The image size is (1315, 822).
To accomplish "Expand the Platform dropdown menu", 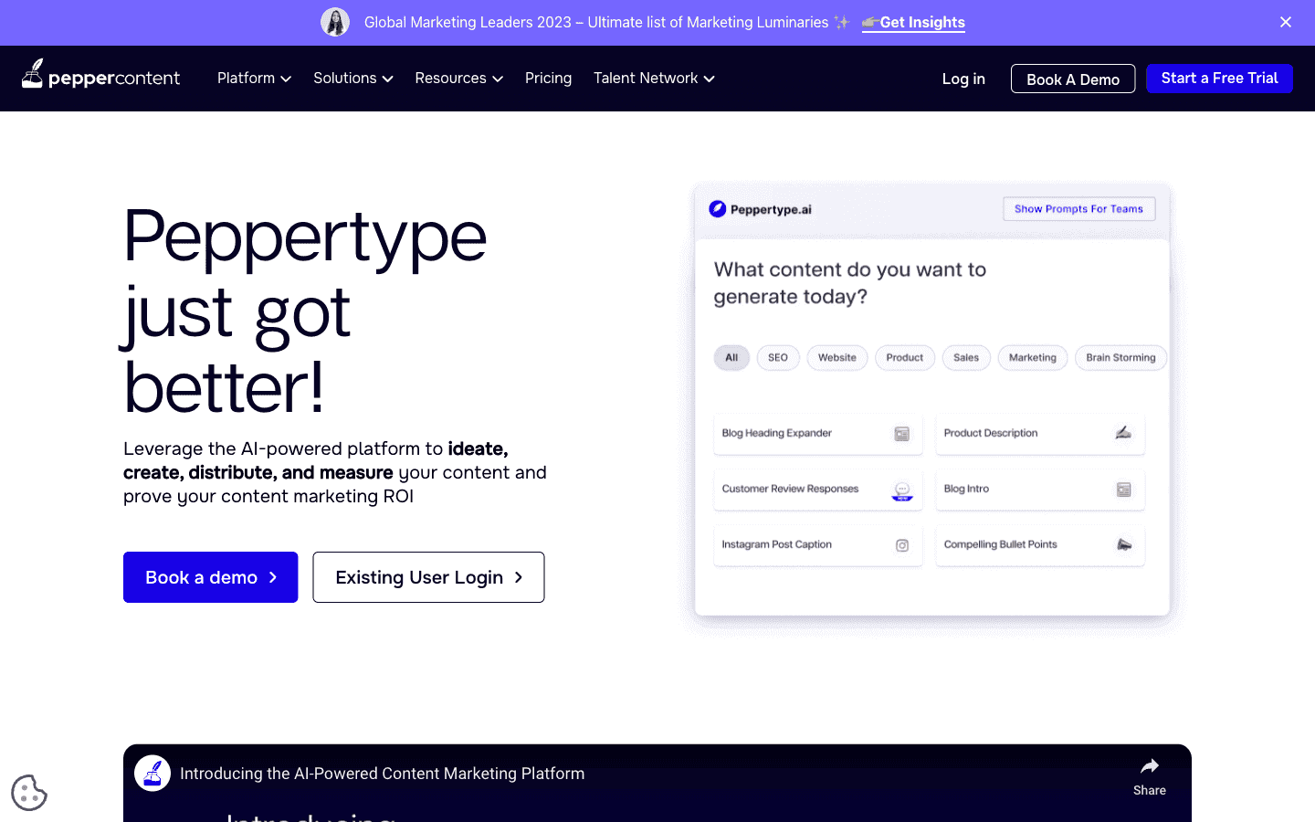I will click(254, 79).
